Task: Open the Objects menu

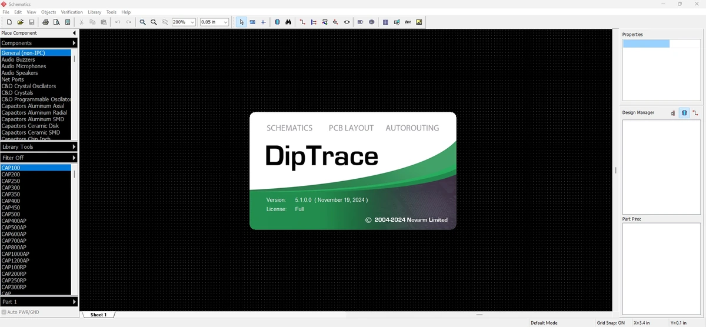Action: [49, 12]
